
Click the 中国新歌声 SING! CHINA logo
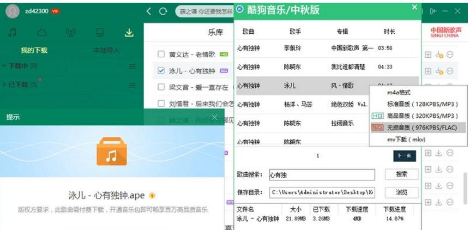click(445, 32)
